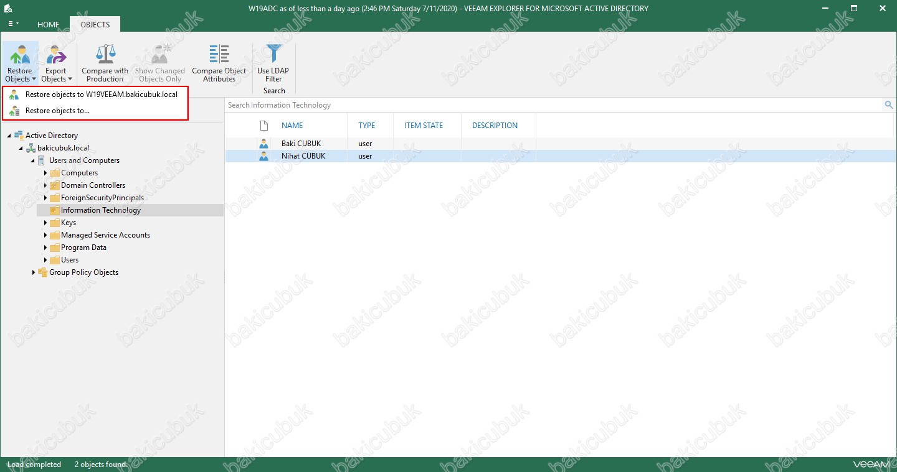Image resolution: width=897 pixels, height=472 pixels.
Task: Click the Active Directory root icon
Action: [x=19, y=136]
